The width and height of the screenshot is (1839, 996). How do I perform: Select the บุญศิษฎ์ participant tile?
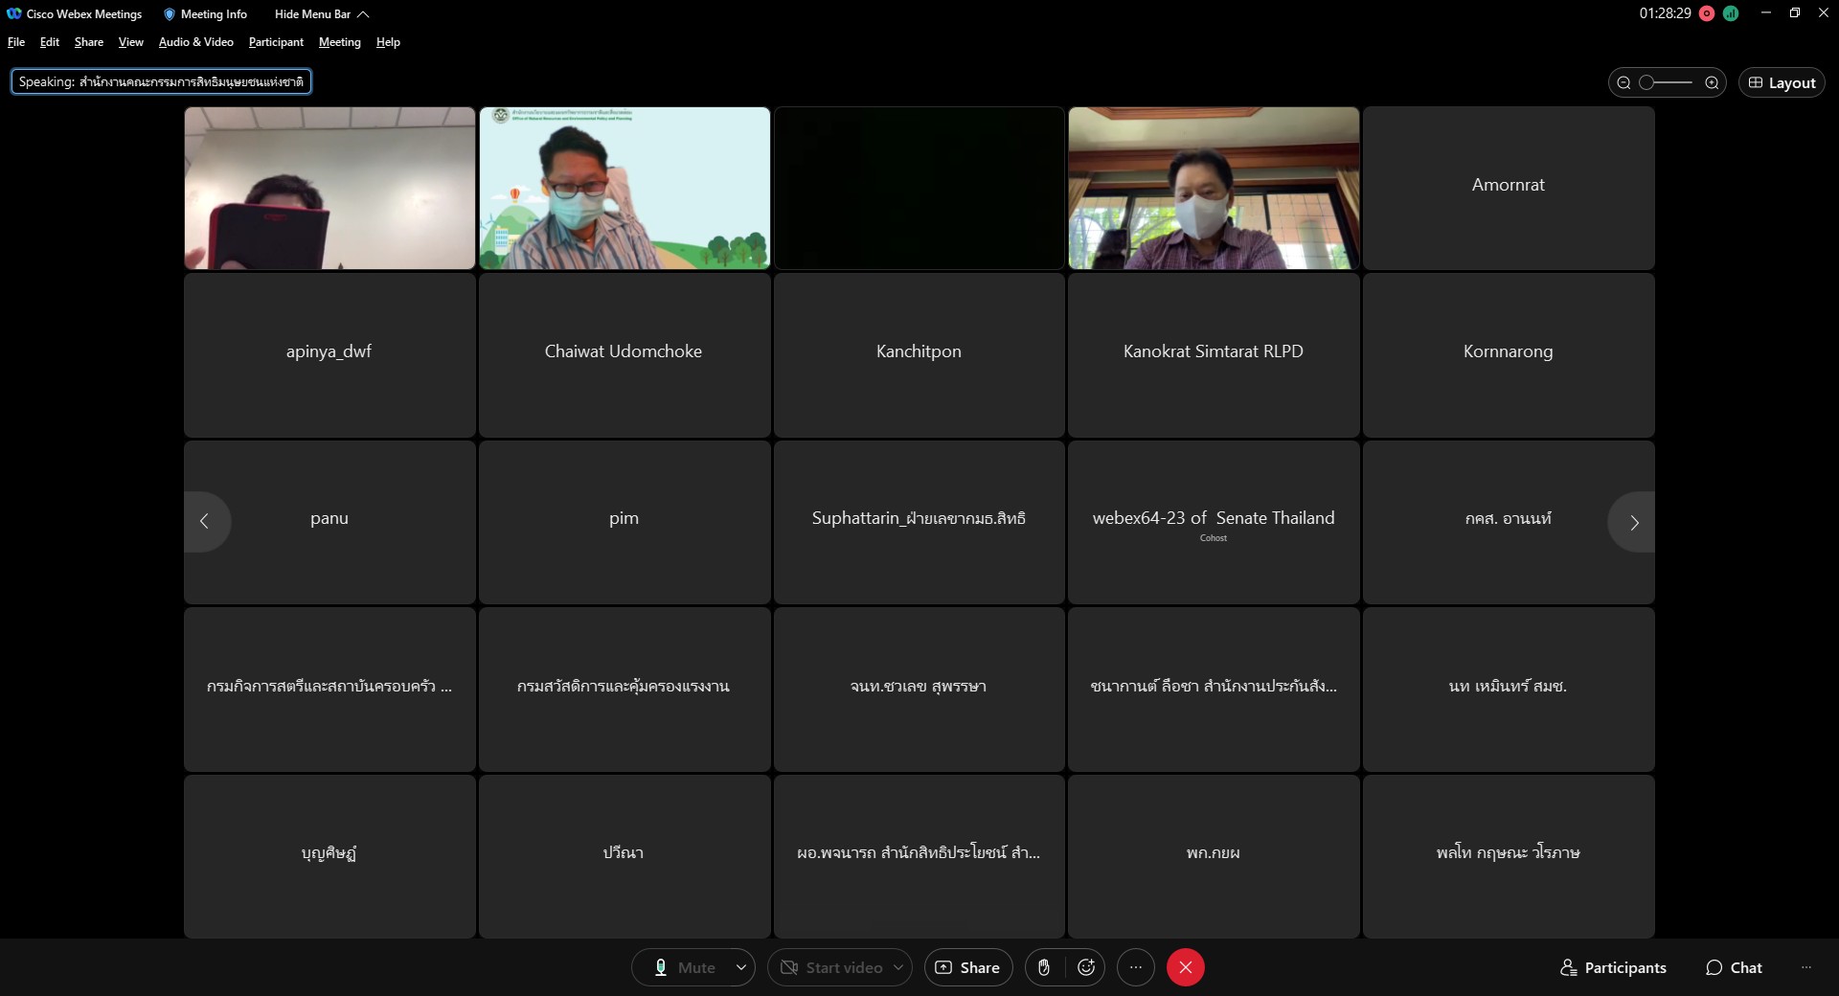point(329,856)
